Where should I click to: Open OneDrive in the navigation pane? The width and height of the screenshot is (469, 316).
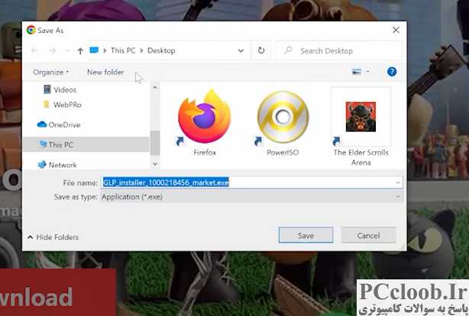pyautogui.click(x=59, y=124)
